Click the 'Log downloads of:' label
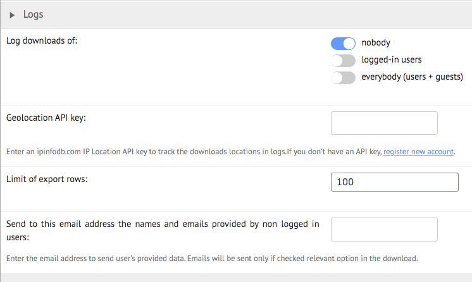Screen dimensions: 472x282 (42, 40)
